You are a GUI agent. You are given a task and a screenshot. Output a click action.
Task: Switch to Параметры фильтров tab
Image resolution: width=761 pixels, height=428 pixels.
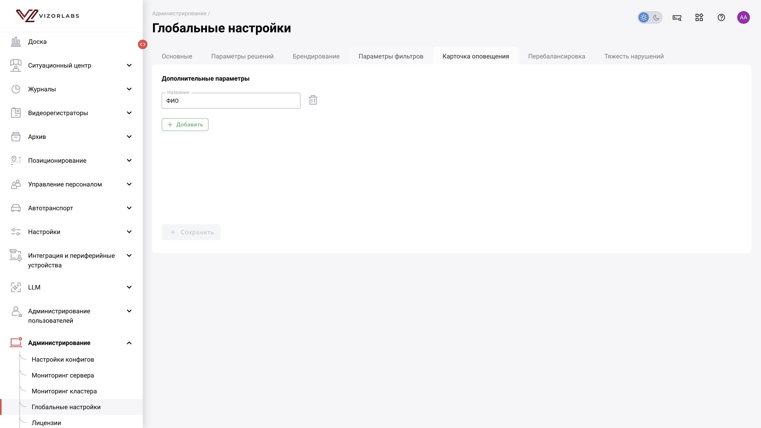click(391, 56)
